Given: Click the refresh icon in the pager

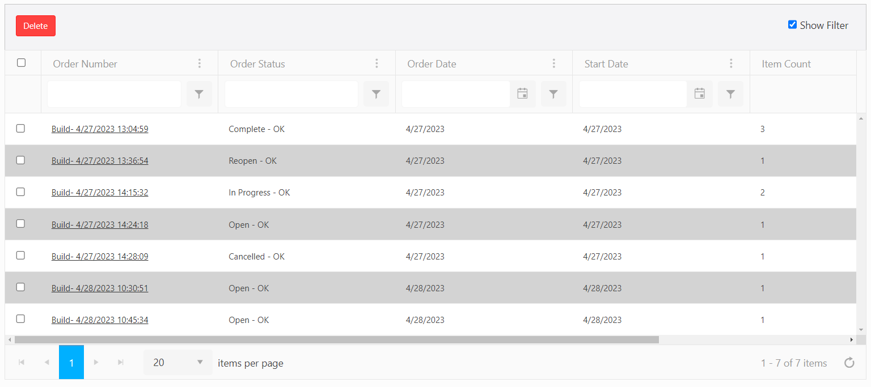Looking at the screenshot, I should pos(849,363).
